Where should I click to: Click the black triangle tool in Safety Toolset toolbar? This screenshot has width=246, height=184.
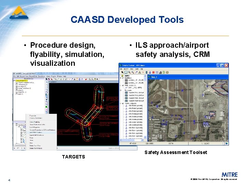140,73
